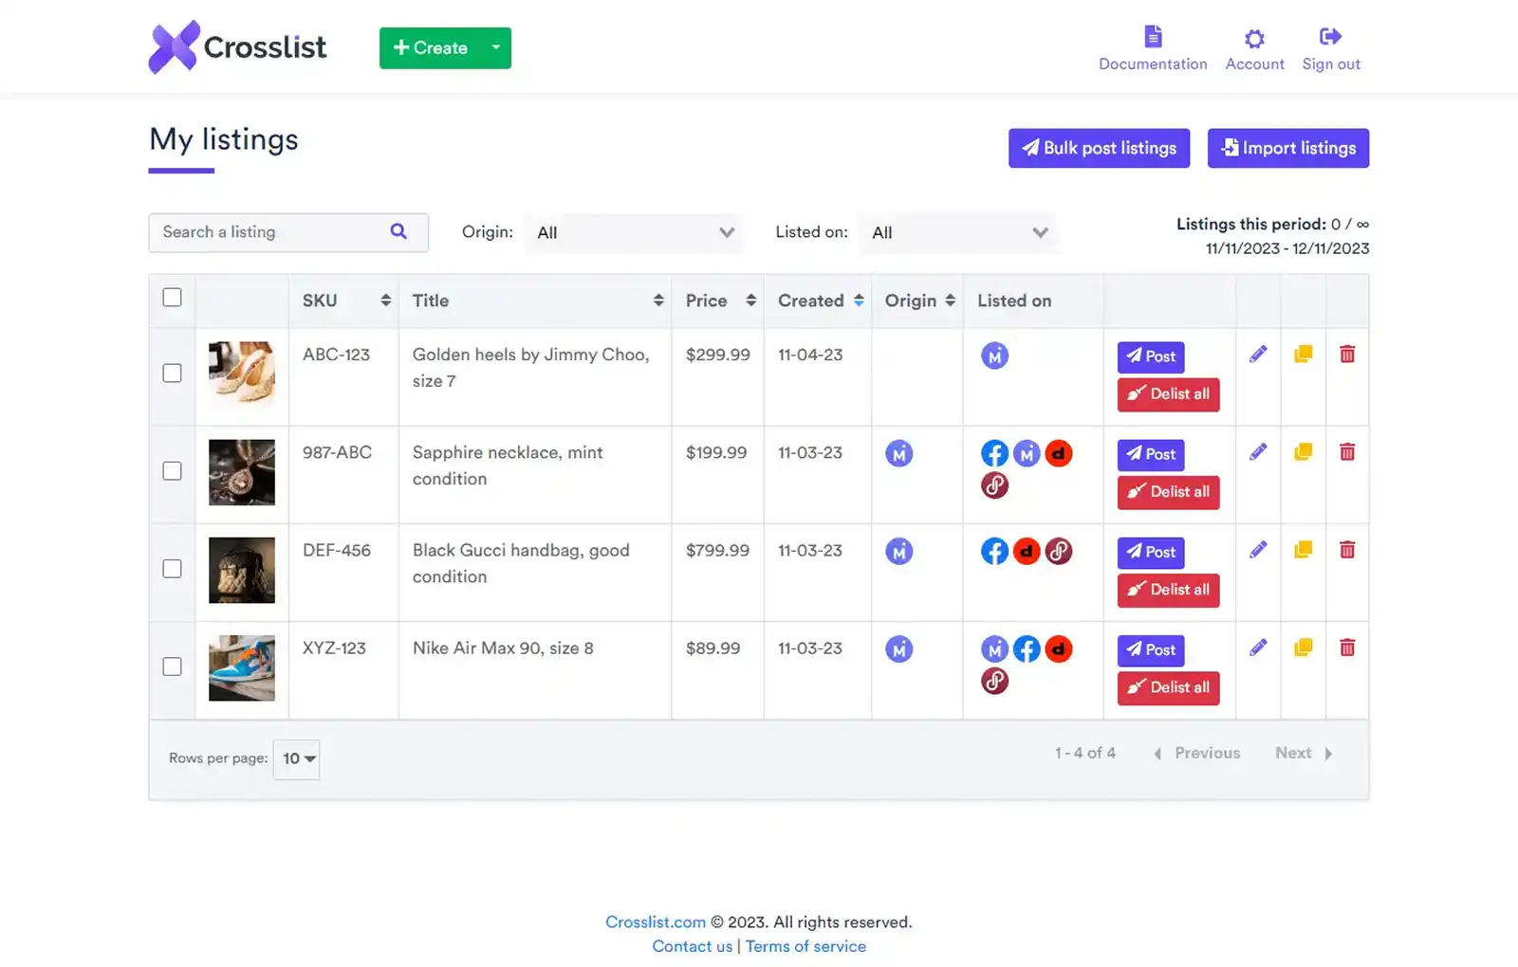Edit the Golden heels listing

click(1258, 353)
